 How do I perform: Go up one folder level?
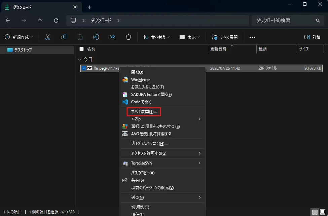[40, 20]
